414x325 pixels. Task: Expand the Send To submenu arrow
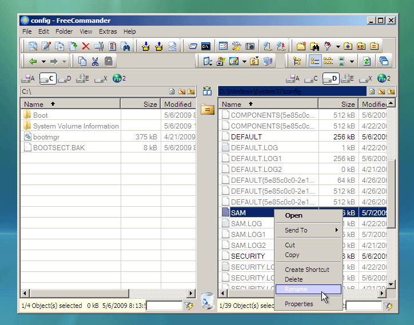click(x=337, y=230)
